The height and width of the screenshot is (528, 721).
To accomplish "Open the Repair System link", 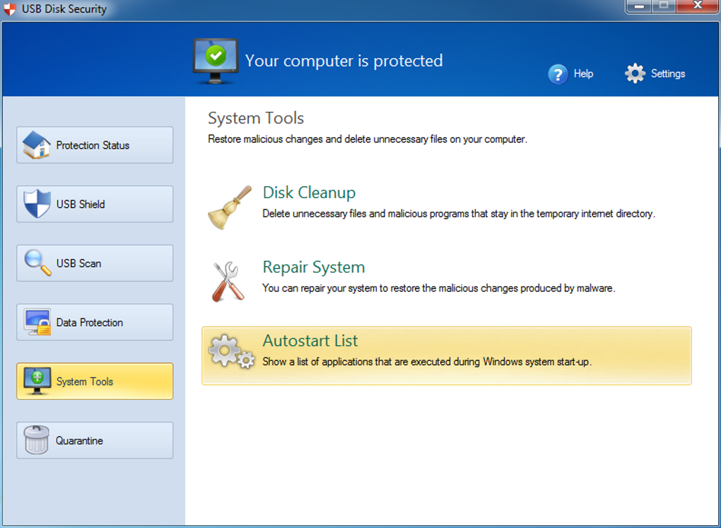I will [x=314, y=267].
